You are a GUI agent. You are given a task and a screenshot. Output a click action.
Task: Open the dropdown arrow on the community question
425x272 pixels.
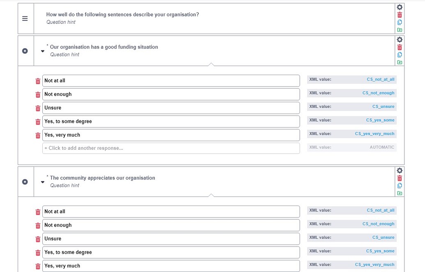pos(42,182)
